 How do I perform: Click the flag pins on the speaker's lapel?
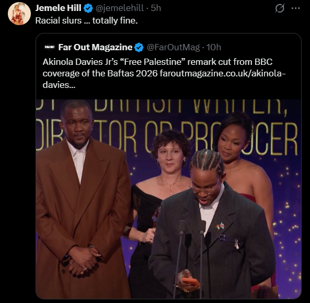tap(220, 226)
